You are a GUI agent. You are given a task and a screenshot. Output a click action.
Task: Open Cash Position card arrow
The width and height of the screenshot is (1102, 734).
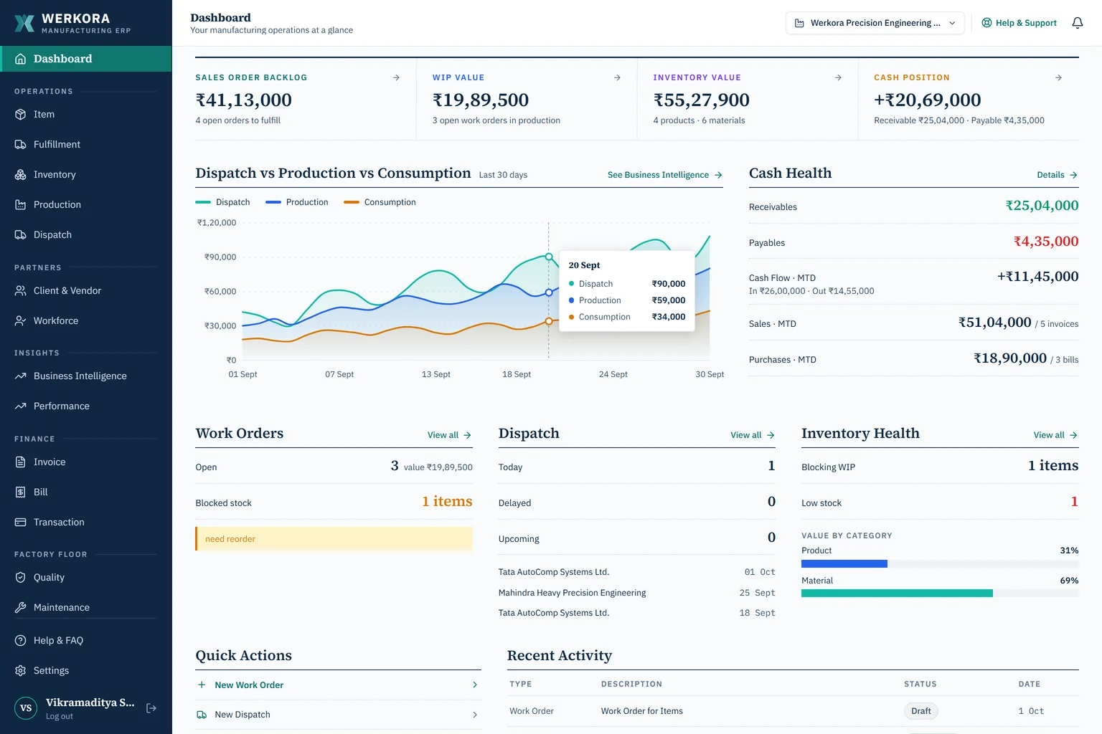[1058, 77]
